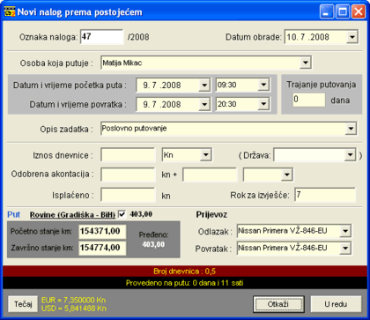Click the Oznaka naloga field with 47
The width and height of the screenshot is (370, 320).
point(102,37)
